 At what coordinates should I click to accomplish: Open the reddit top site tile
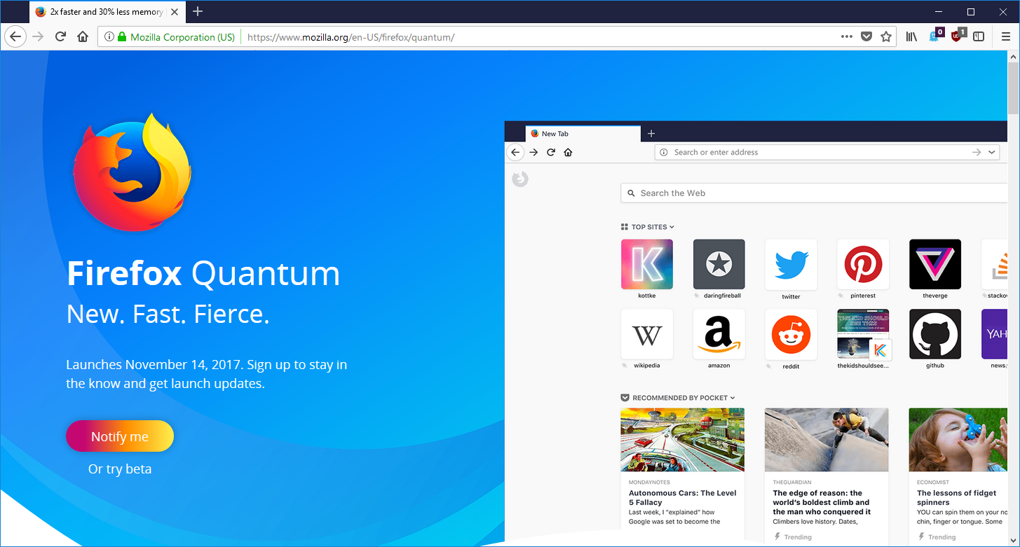pyautogui.click(x=791, y=334)
